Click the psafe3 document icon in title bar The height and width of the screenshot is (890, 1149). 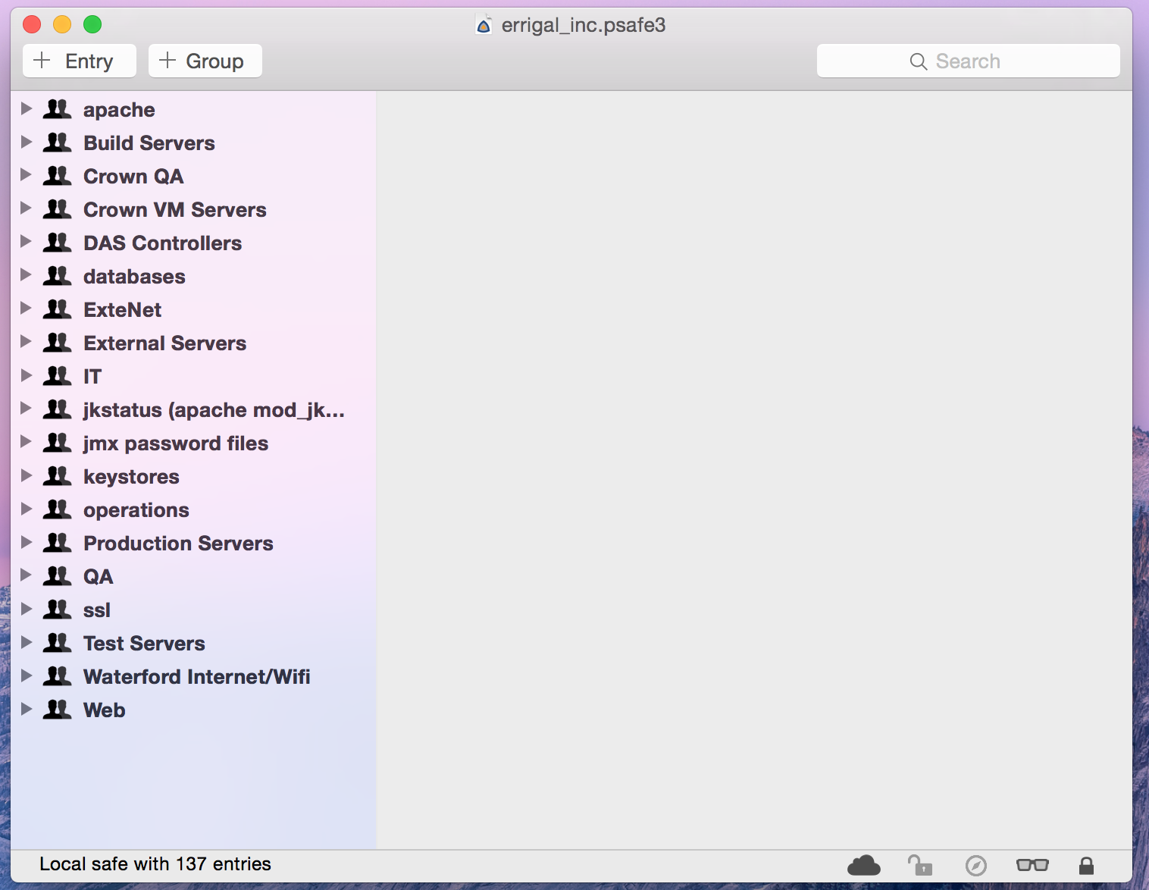tap(484, 25)
